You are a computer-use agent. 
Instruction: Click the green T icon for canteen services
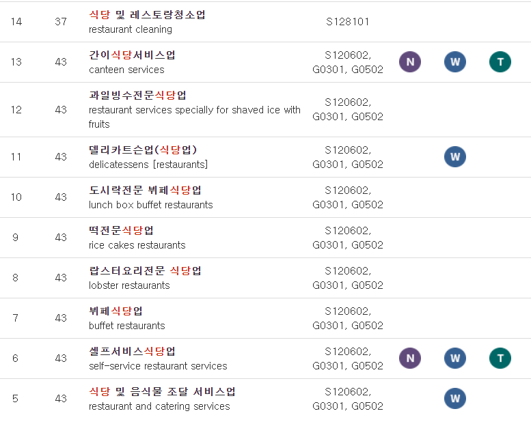pos(500,62)
